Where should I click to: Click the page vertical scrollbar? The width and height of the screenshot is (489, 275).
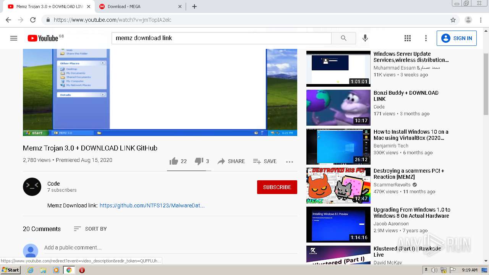click(486, 84)
